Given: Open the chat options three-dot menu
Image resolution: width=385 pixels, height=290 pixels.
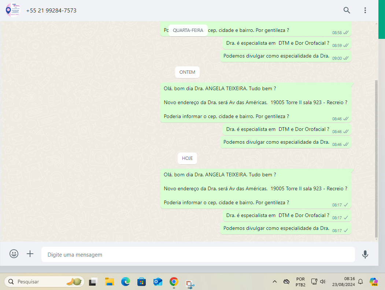Looking at the screenshot, I should [x=365, y=10].
